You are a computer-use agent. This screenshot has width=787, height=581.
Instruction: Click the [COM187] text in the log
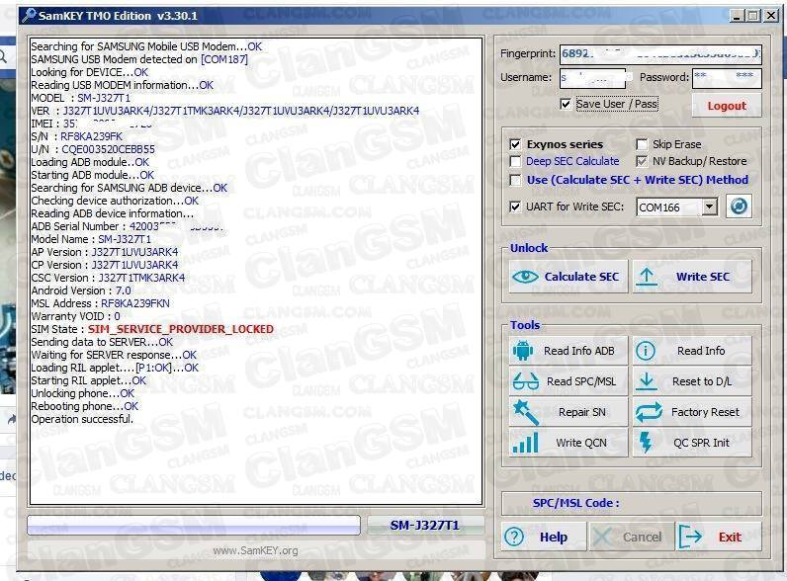pos(223,59)
